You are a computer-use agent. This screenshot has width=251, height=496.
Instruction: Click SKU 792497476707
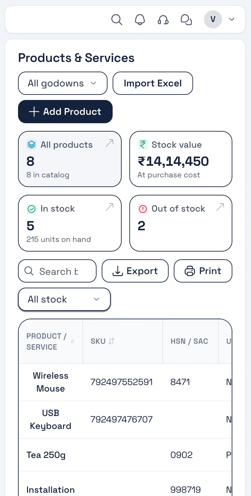click(122, 420)
